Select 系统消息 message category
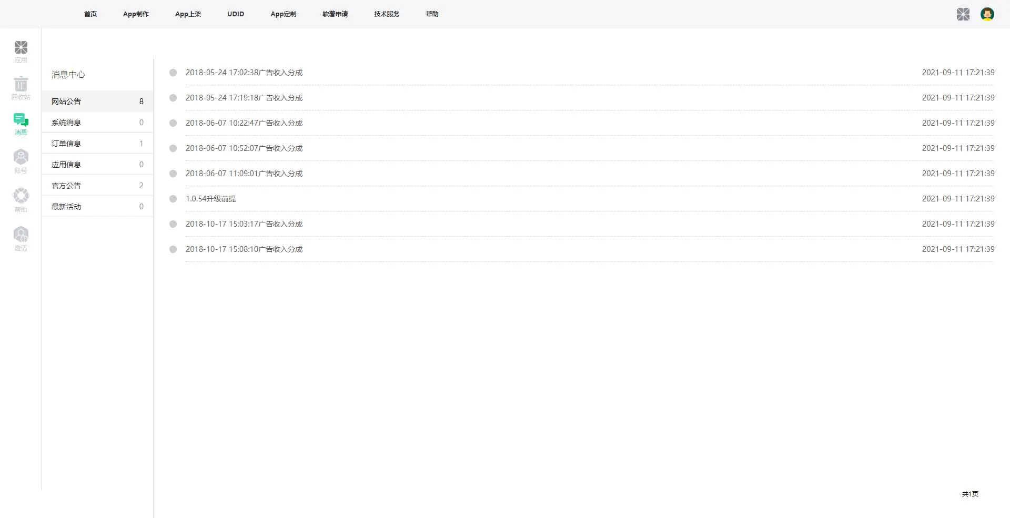Screen dimensions: 1010x518 pos(97,123)
